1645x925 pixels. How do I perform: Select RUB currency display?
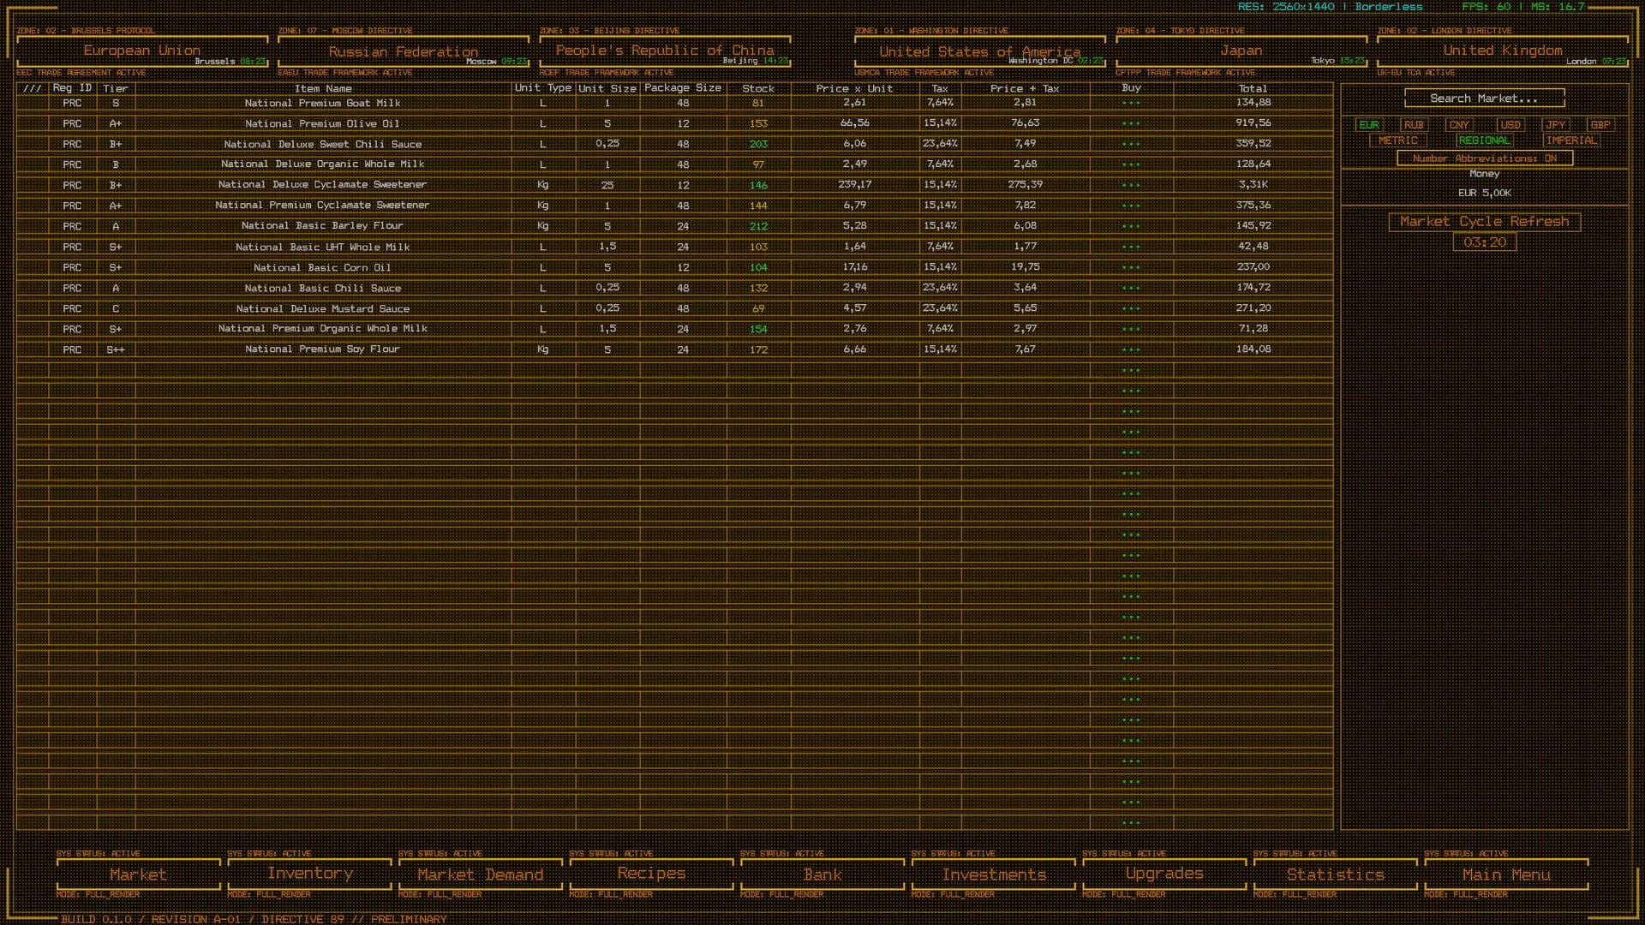point(1414,125)
